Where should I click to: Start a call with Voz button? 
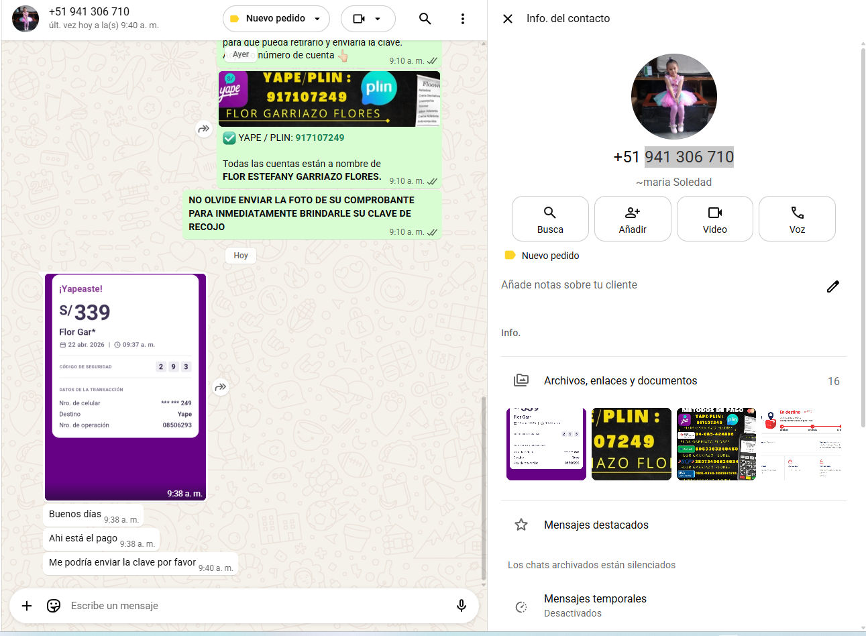[797, 219]
